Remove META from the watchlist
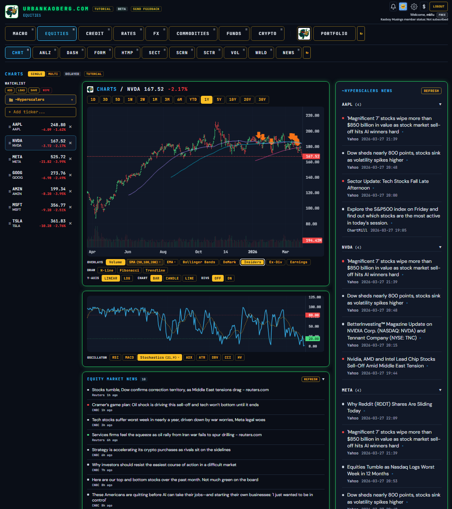 70,159
